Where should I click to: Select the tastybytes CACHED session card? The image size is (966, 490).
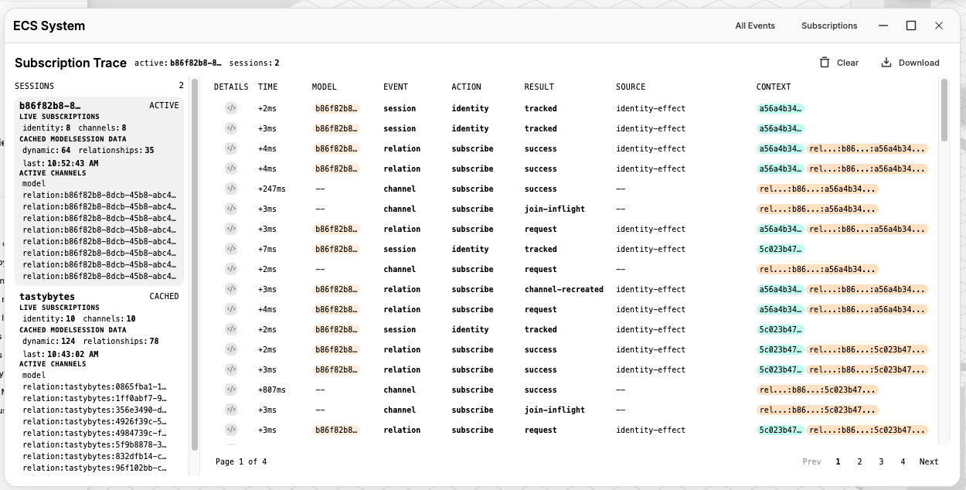click(x=99, y=382)
